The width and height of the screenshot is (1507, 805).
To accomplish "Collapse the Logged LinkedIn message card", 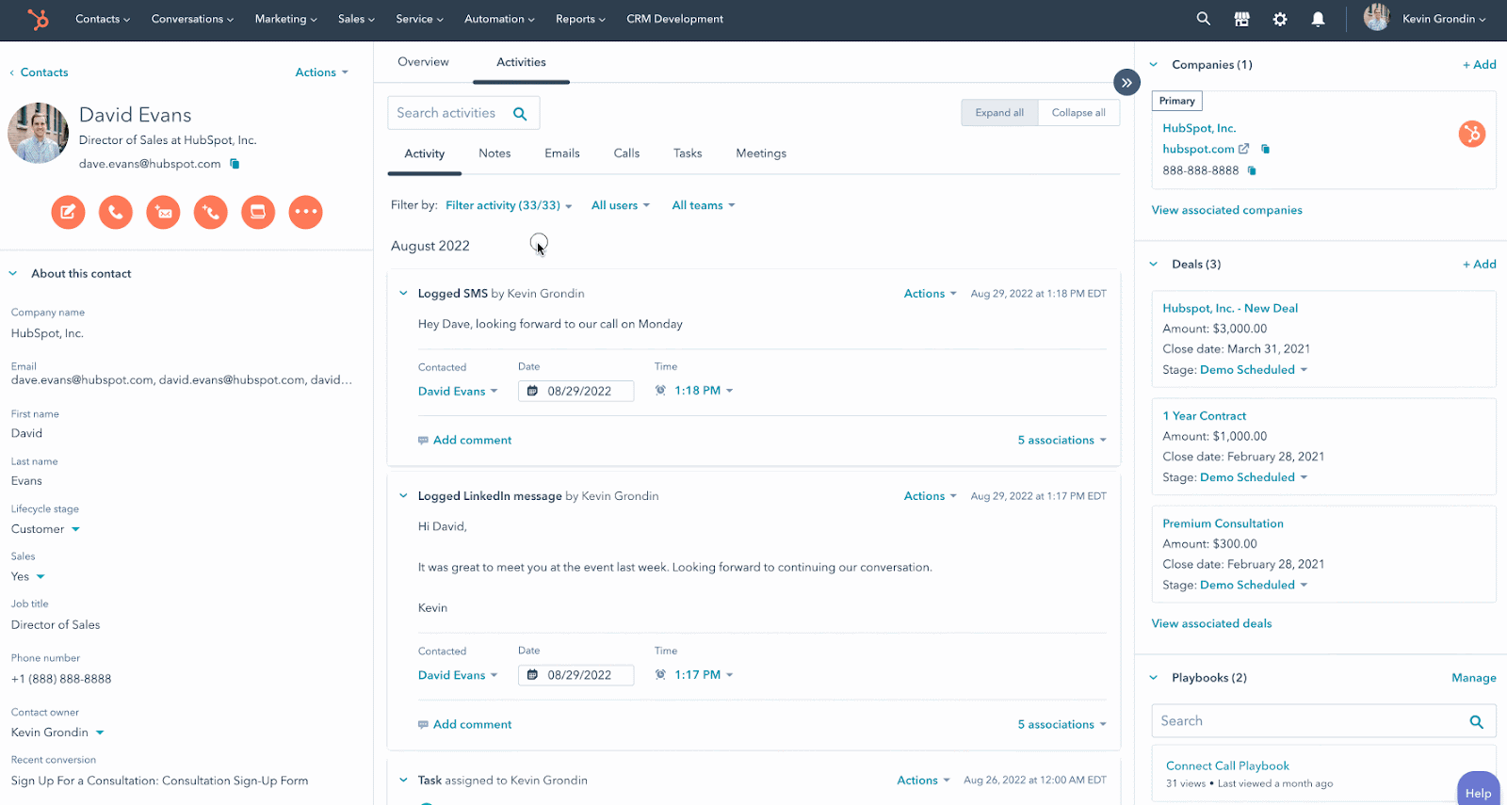I will [x=403, y=496].
